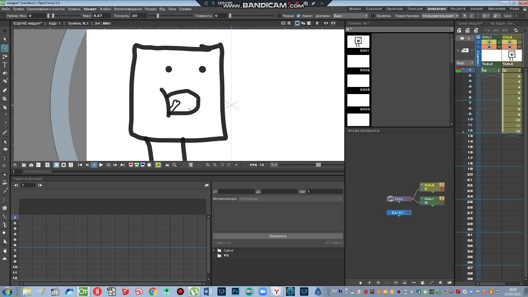Enable the Привязка checkbox
The width and height of the screenshot is (528, 297).
pos(373,16)
